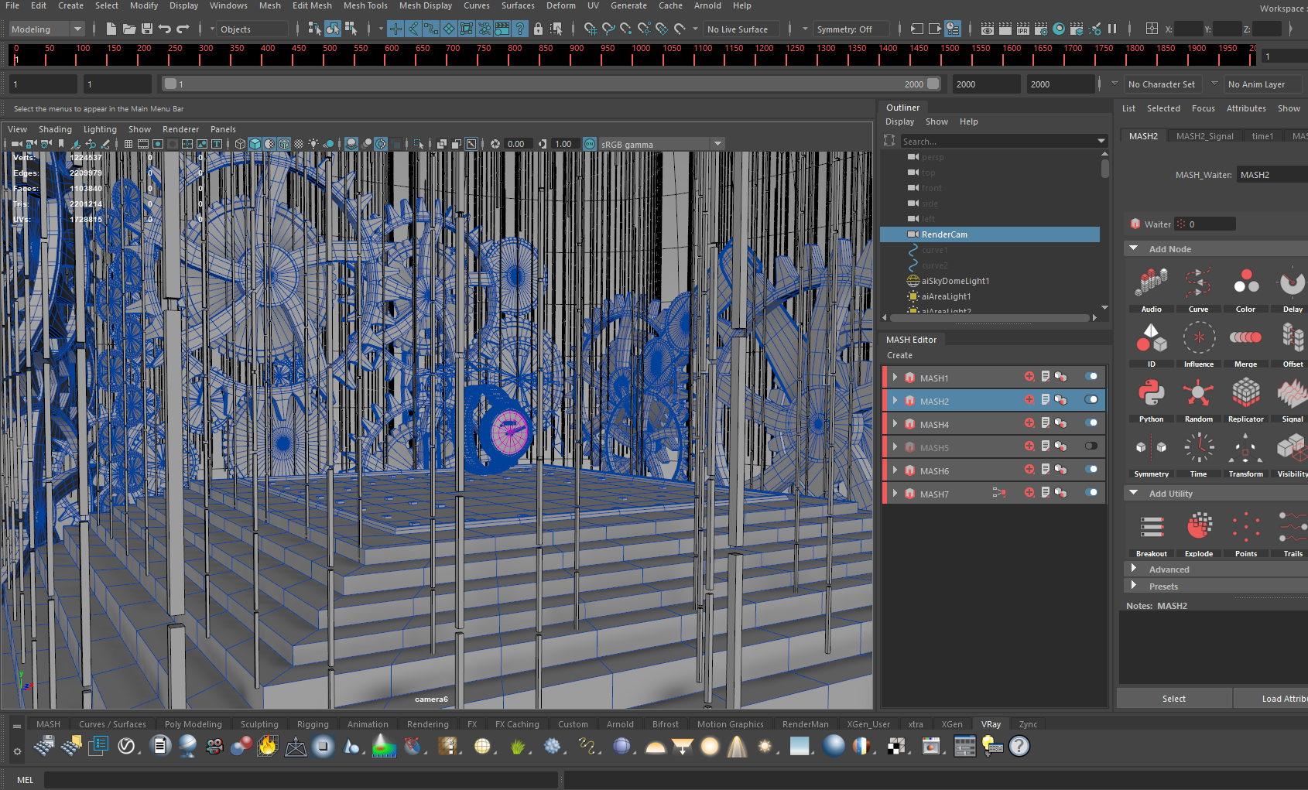Expand the MASH7 network row
1308x790 pixels.
click(895, 494)
